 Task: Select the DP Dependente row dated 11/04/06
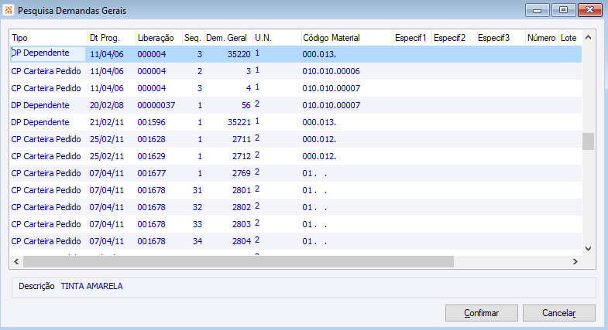[x=296, y=54]
